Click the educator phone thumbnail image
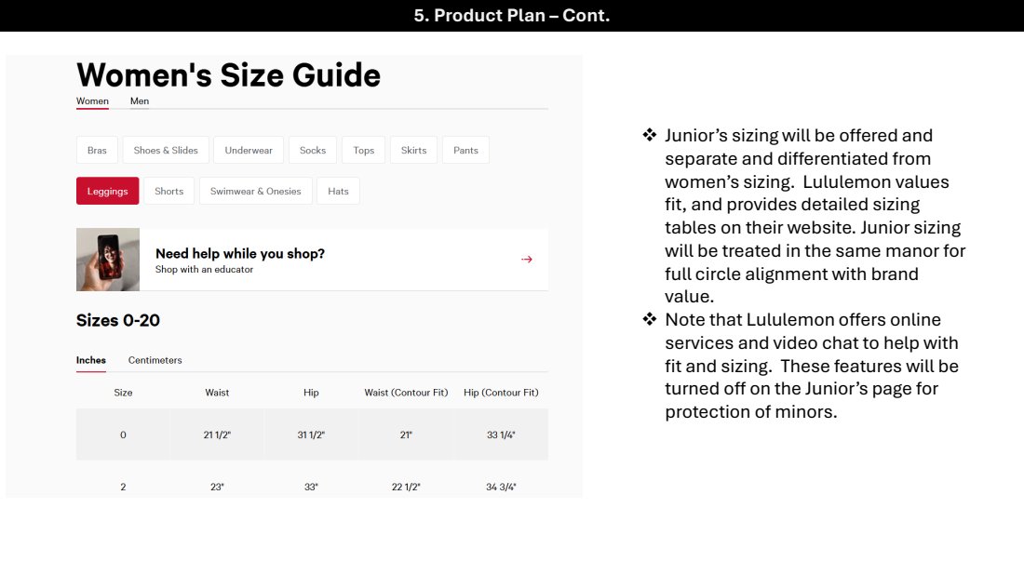This screenshot has height=575, width=1024. 108,260
